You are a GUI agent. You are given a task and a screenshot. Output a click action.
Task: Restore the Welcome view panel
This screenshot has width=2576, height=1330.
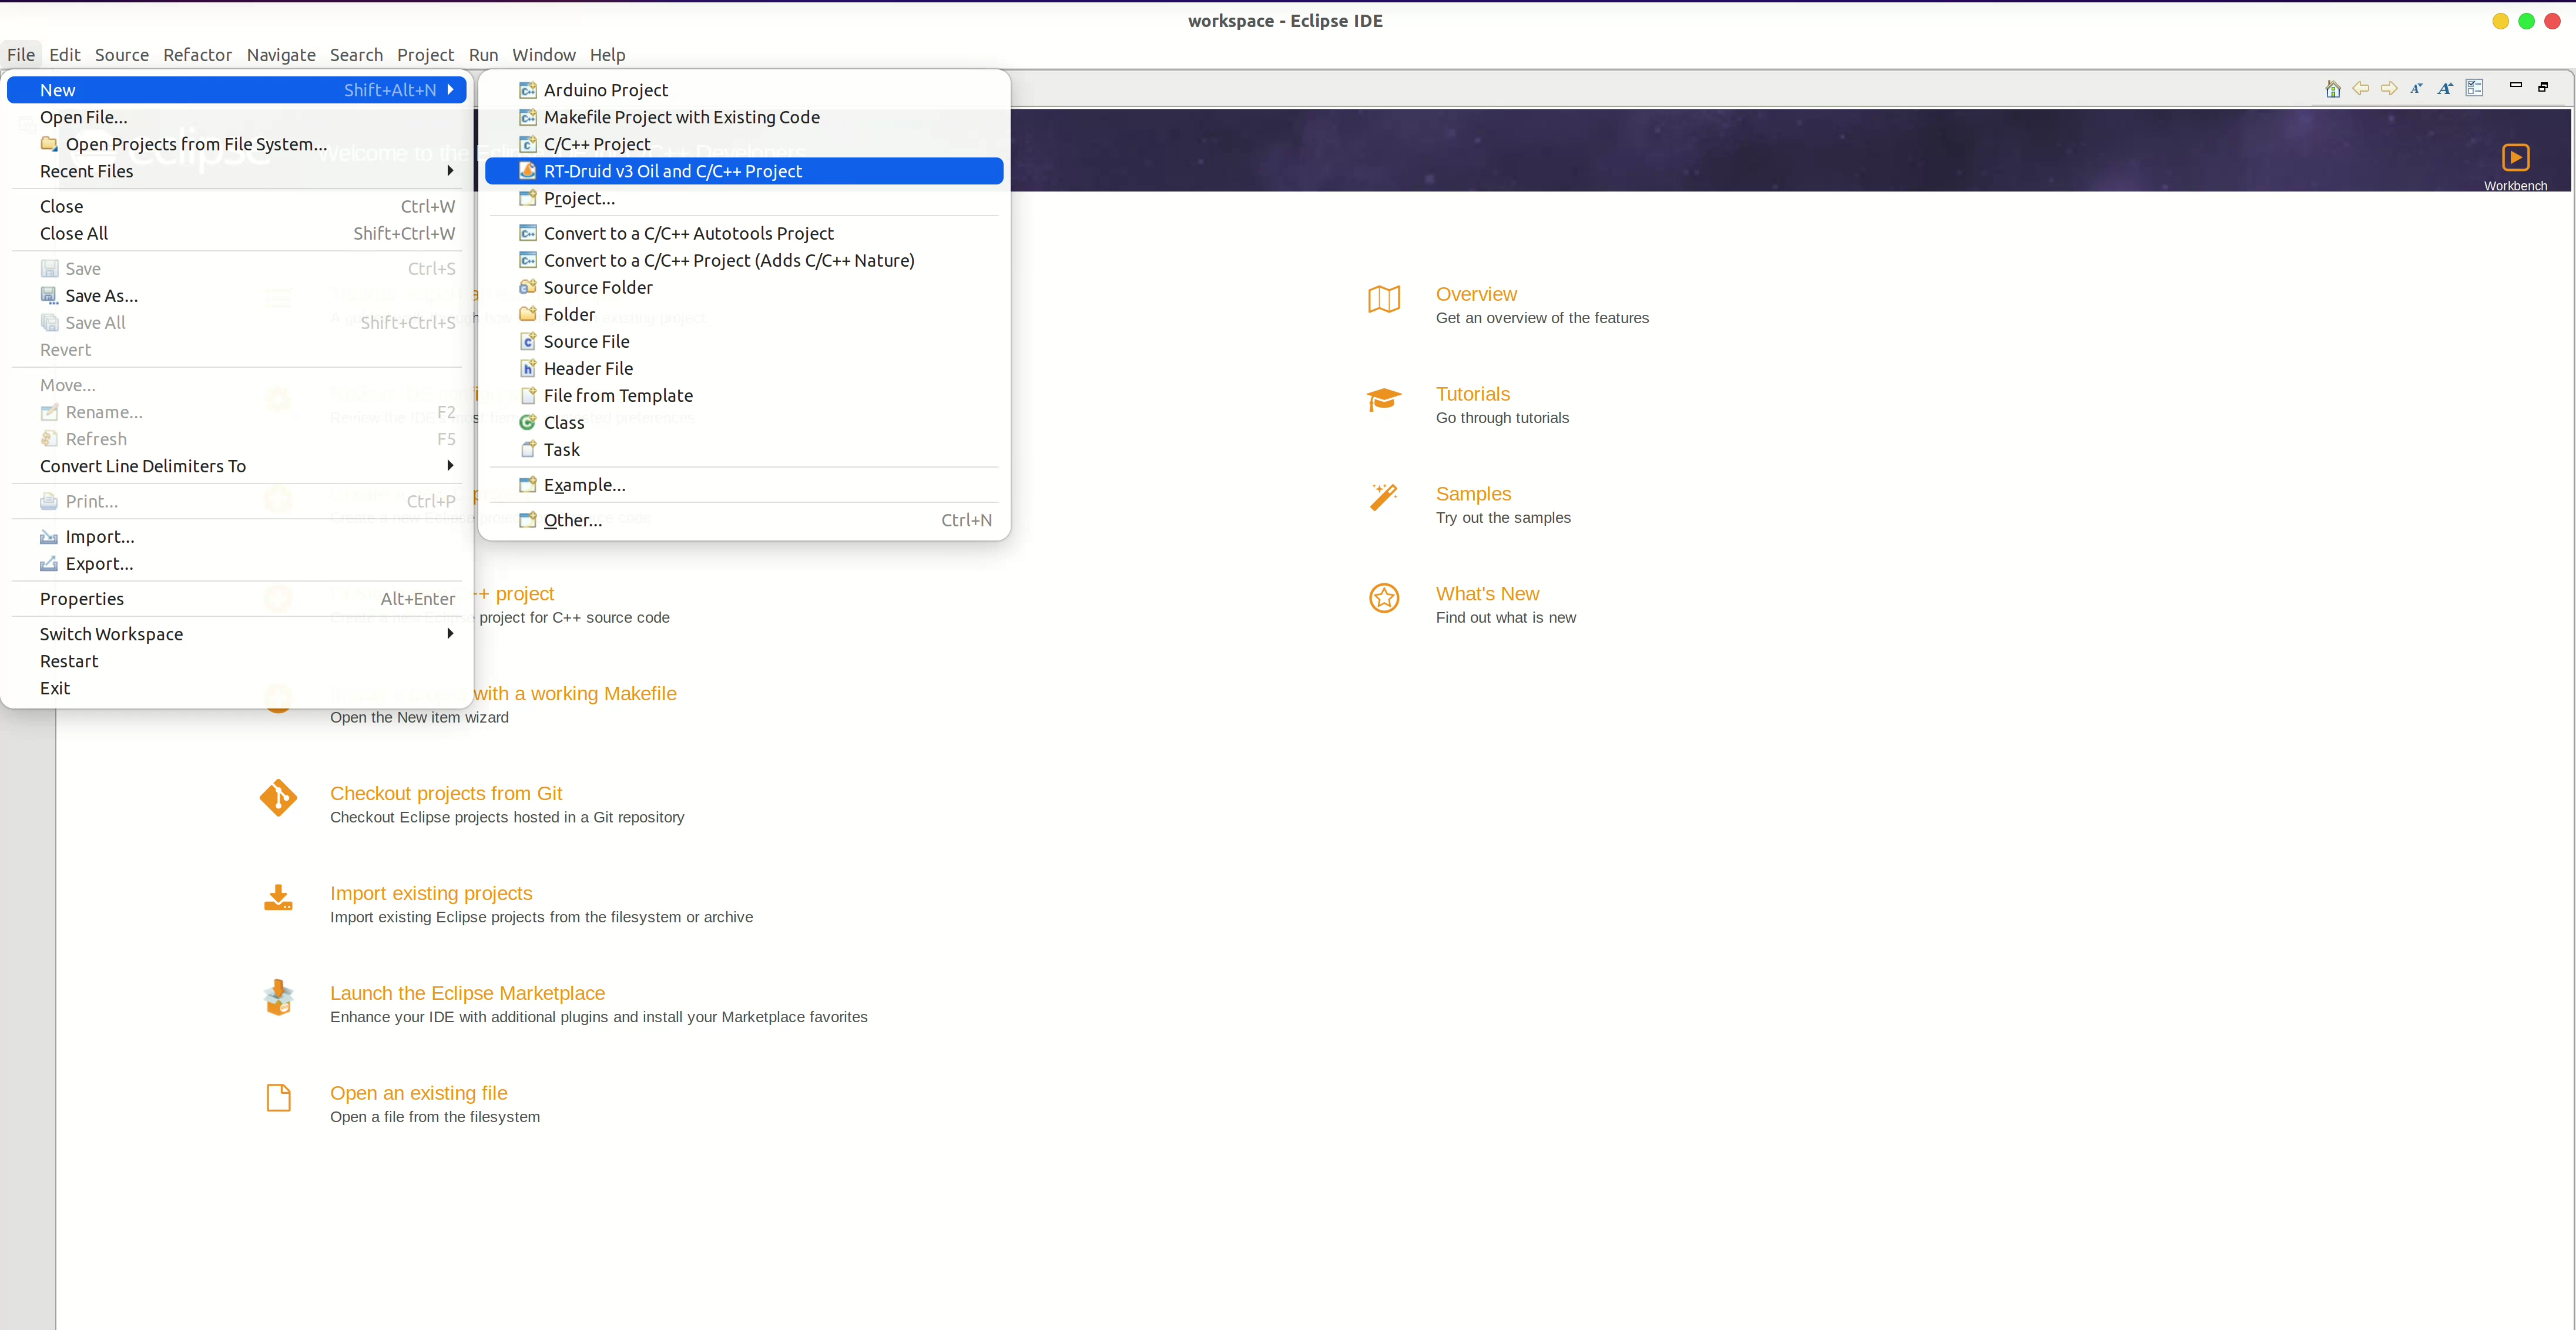(x=2543, y=87)
